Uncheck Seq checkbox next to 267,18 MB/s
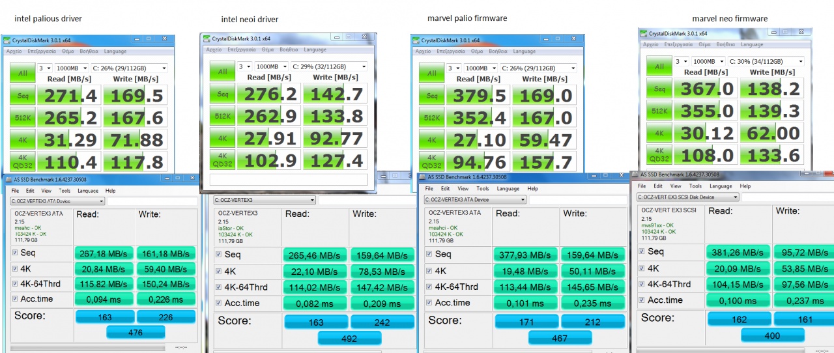 click(15, 253)
